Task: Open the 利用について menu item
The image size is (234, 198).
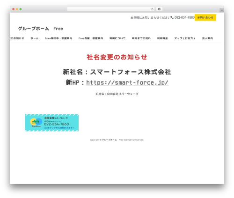Action: tap(117, 38)
